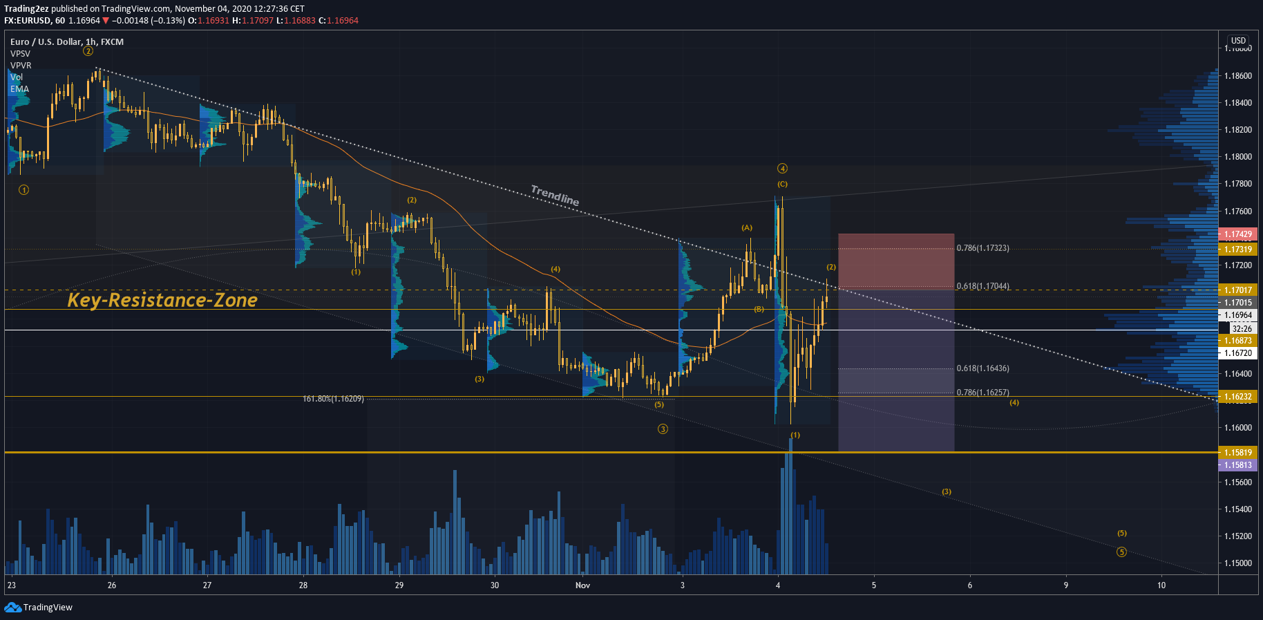Screen dimensions: 1263x620
Task: Click the Euro / U.S. Dollar chart title
Action: click(x=67, y=42)
